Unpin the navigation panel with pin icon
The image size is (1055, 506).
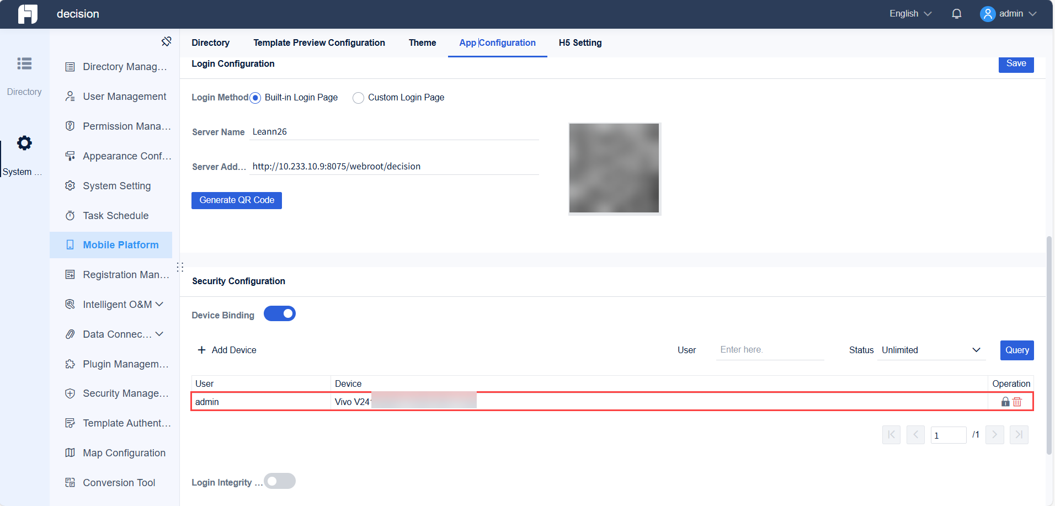click(x=166, y=41)
